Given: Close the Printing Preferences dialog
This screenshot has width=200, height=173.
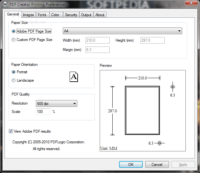Looking at the screenshot, I should pyautogui.click(x=191, y=3).
